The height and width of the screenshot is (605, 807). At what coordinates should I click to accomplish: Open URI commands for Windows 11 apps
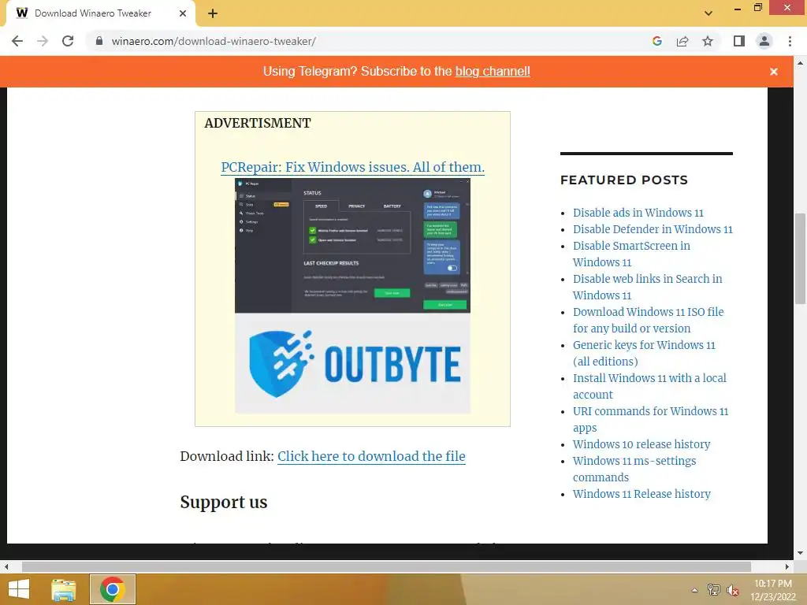(x=650, y=419)
